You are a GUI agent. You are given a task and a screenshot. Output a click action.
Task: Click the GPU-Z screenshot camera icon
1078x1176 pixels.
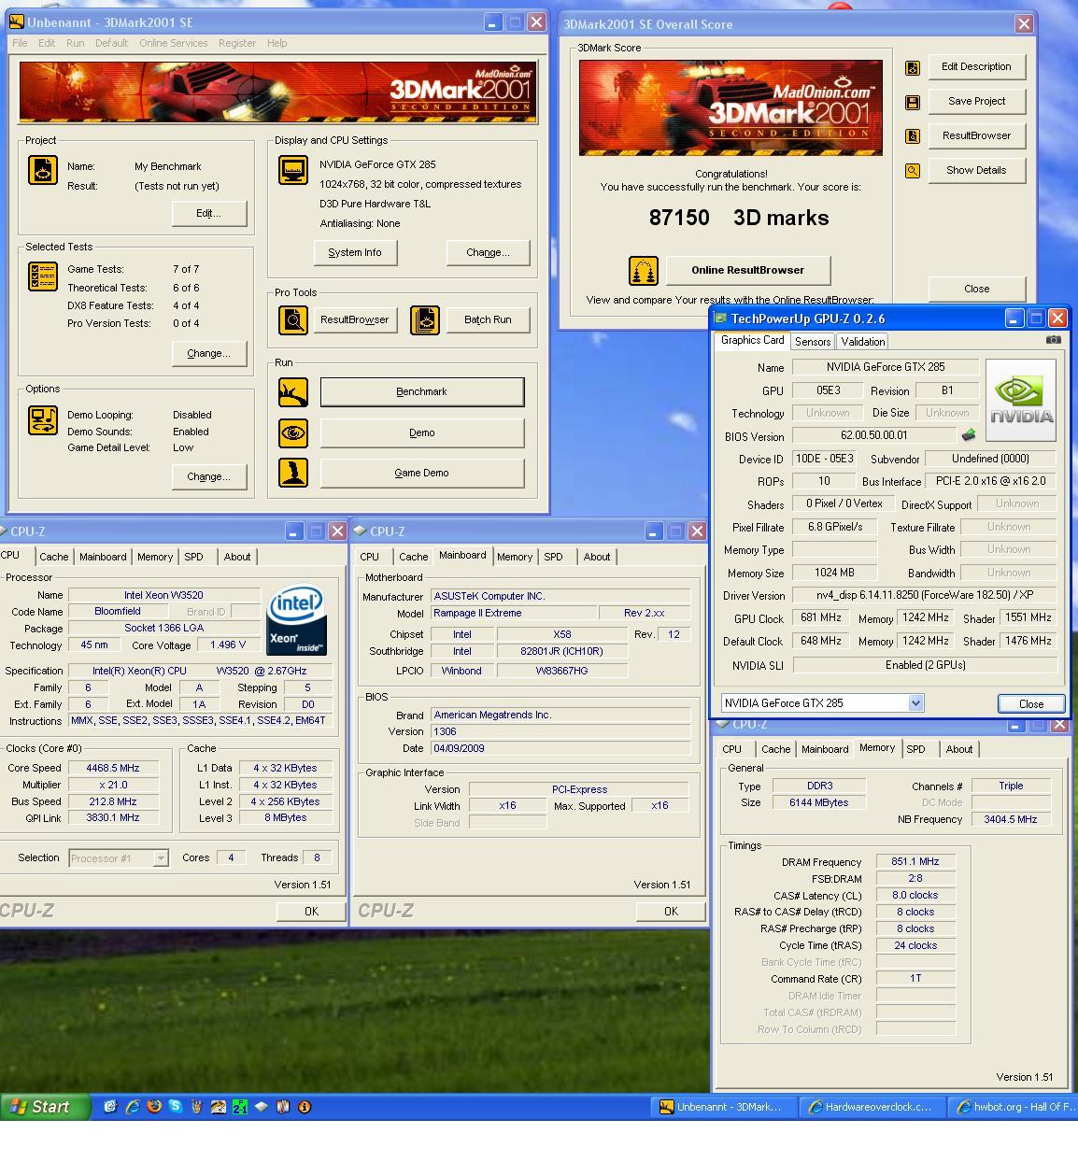pos(1053,340)
